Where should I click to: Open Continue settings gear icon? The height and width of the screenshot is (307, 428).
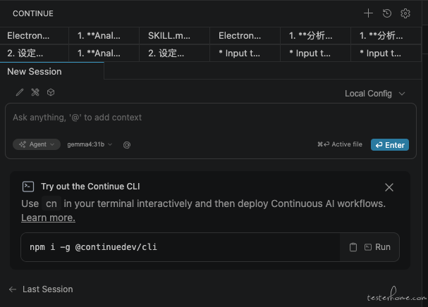(x=405, y=13)
